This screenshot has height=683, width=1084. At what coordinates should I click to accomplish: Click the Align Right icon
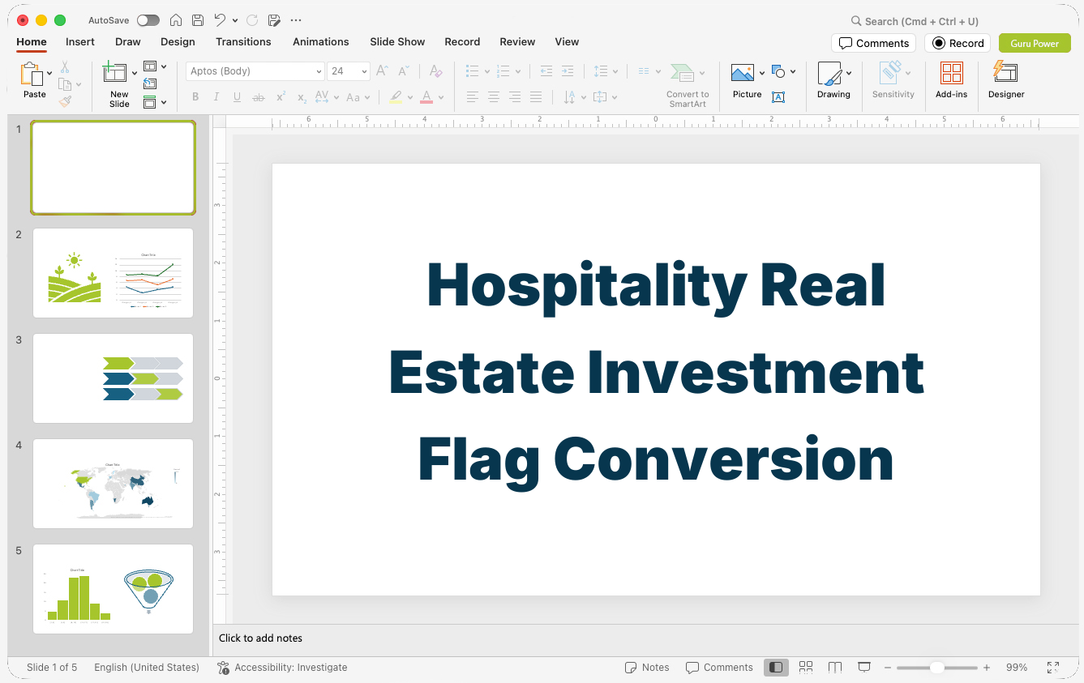tap(515, 97)
